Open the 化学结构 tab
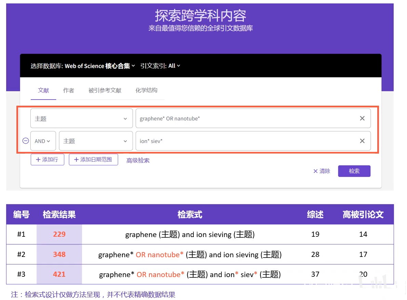Screen dimensions: 407x300 [x=146, y=90]
